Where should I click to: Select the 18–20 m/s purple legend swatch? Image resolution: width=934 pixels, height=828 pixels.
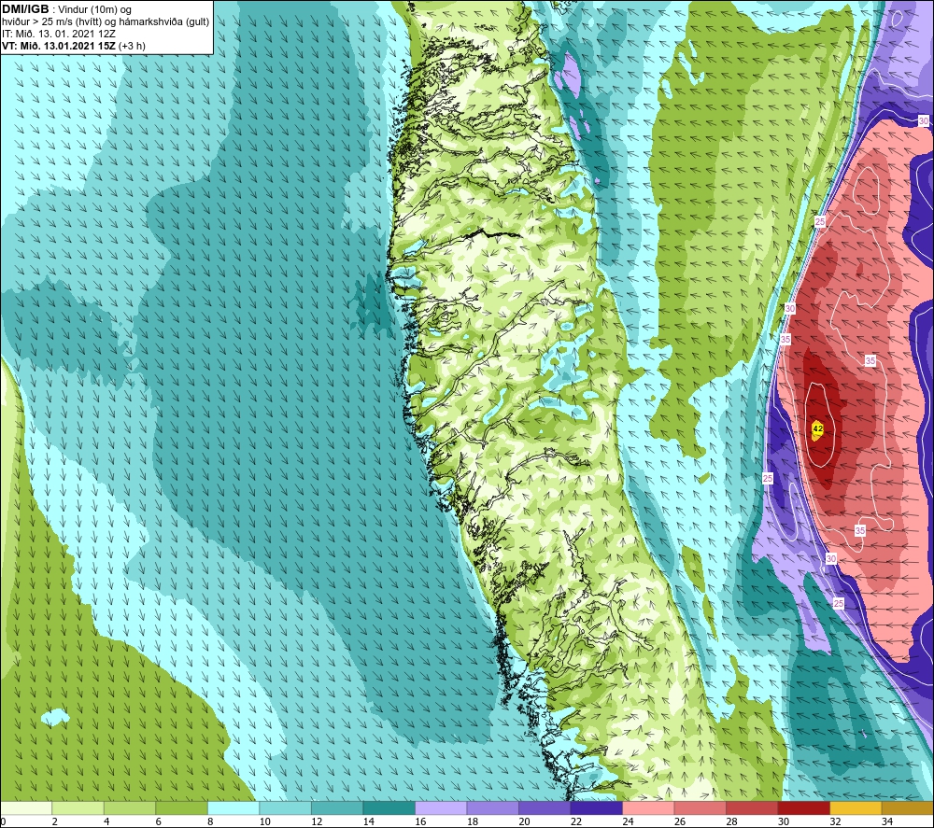492,808
